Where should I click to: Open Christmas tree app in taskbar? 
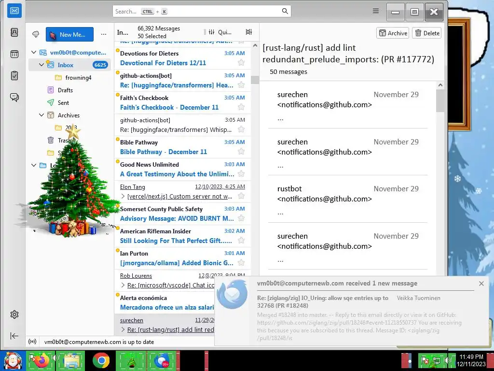point(131,360)
